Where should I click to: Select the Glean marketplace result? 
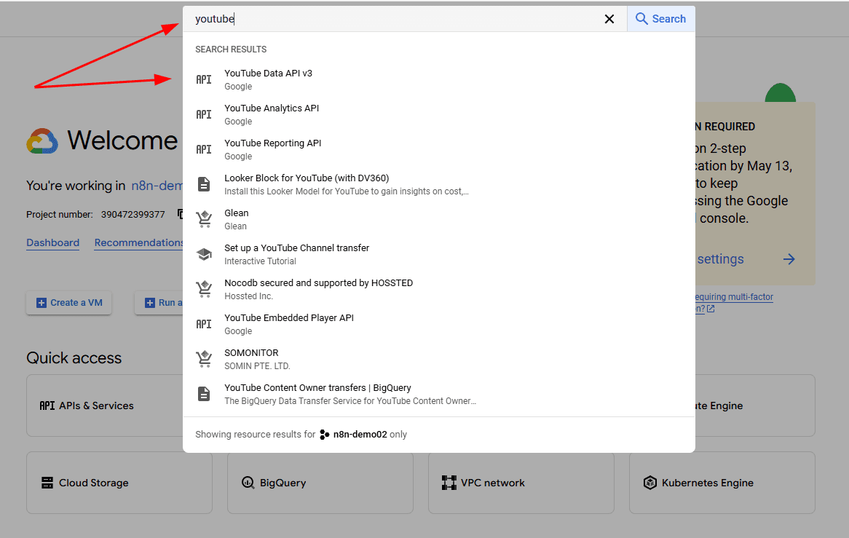(439, 219)
